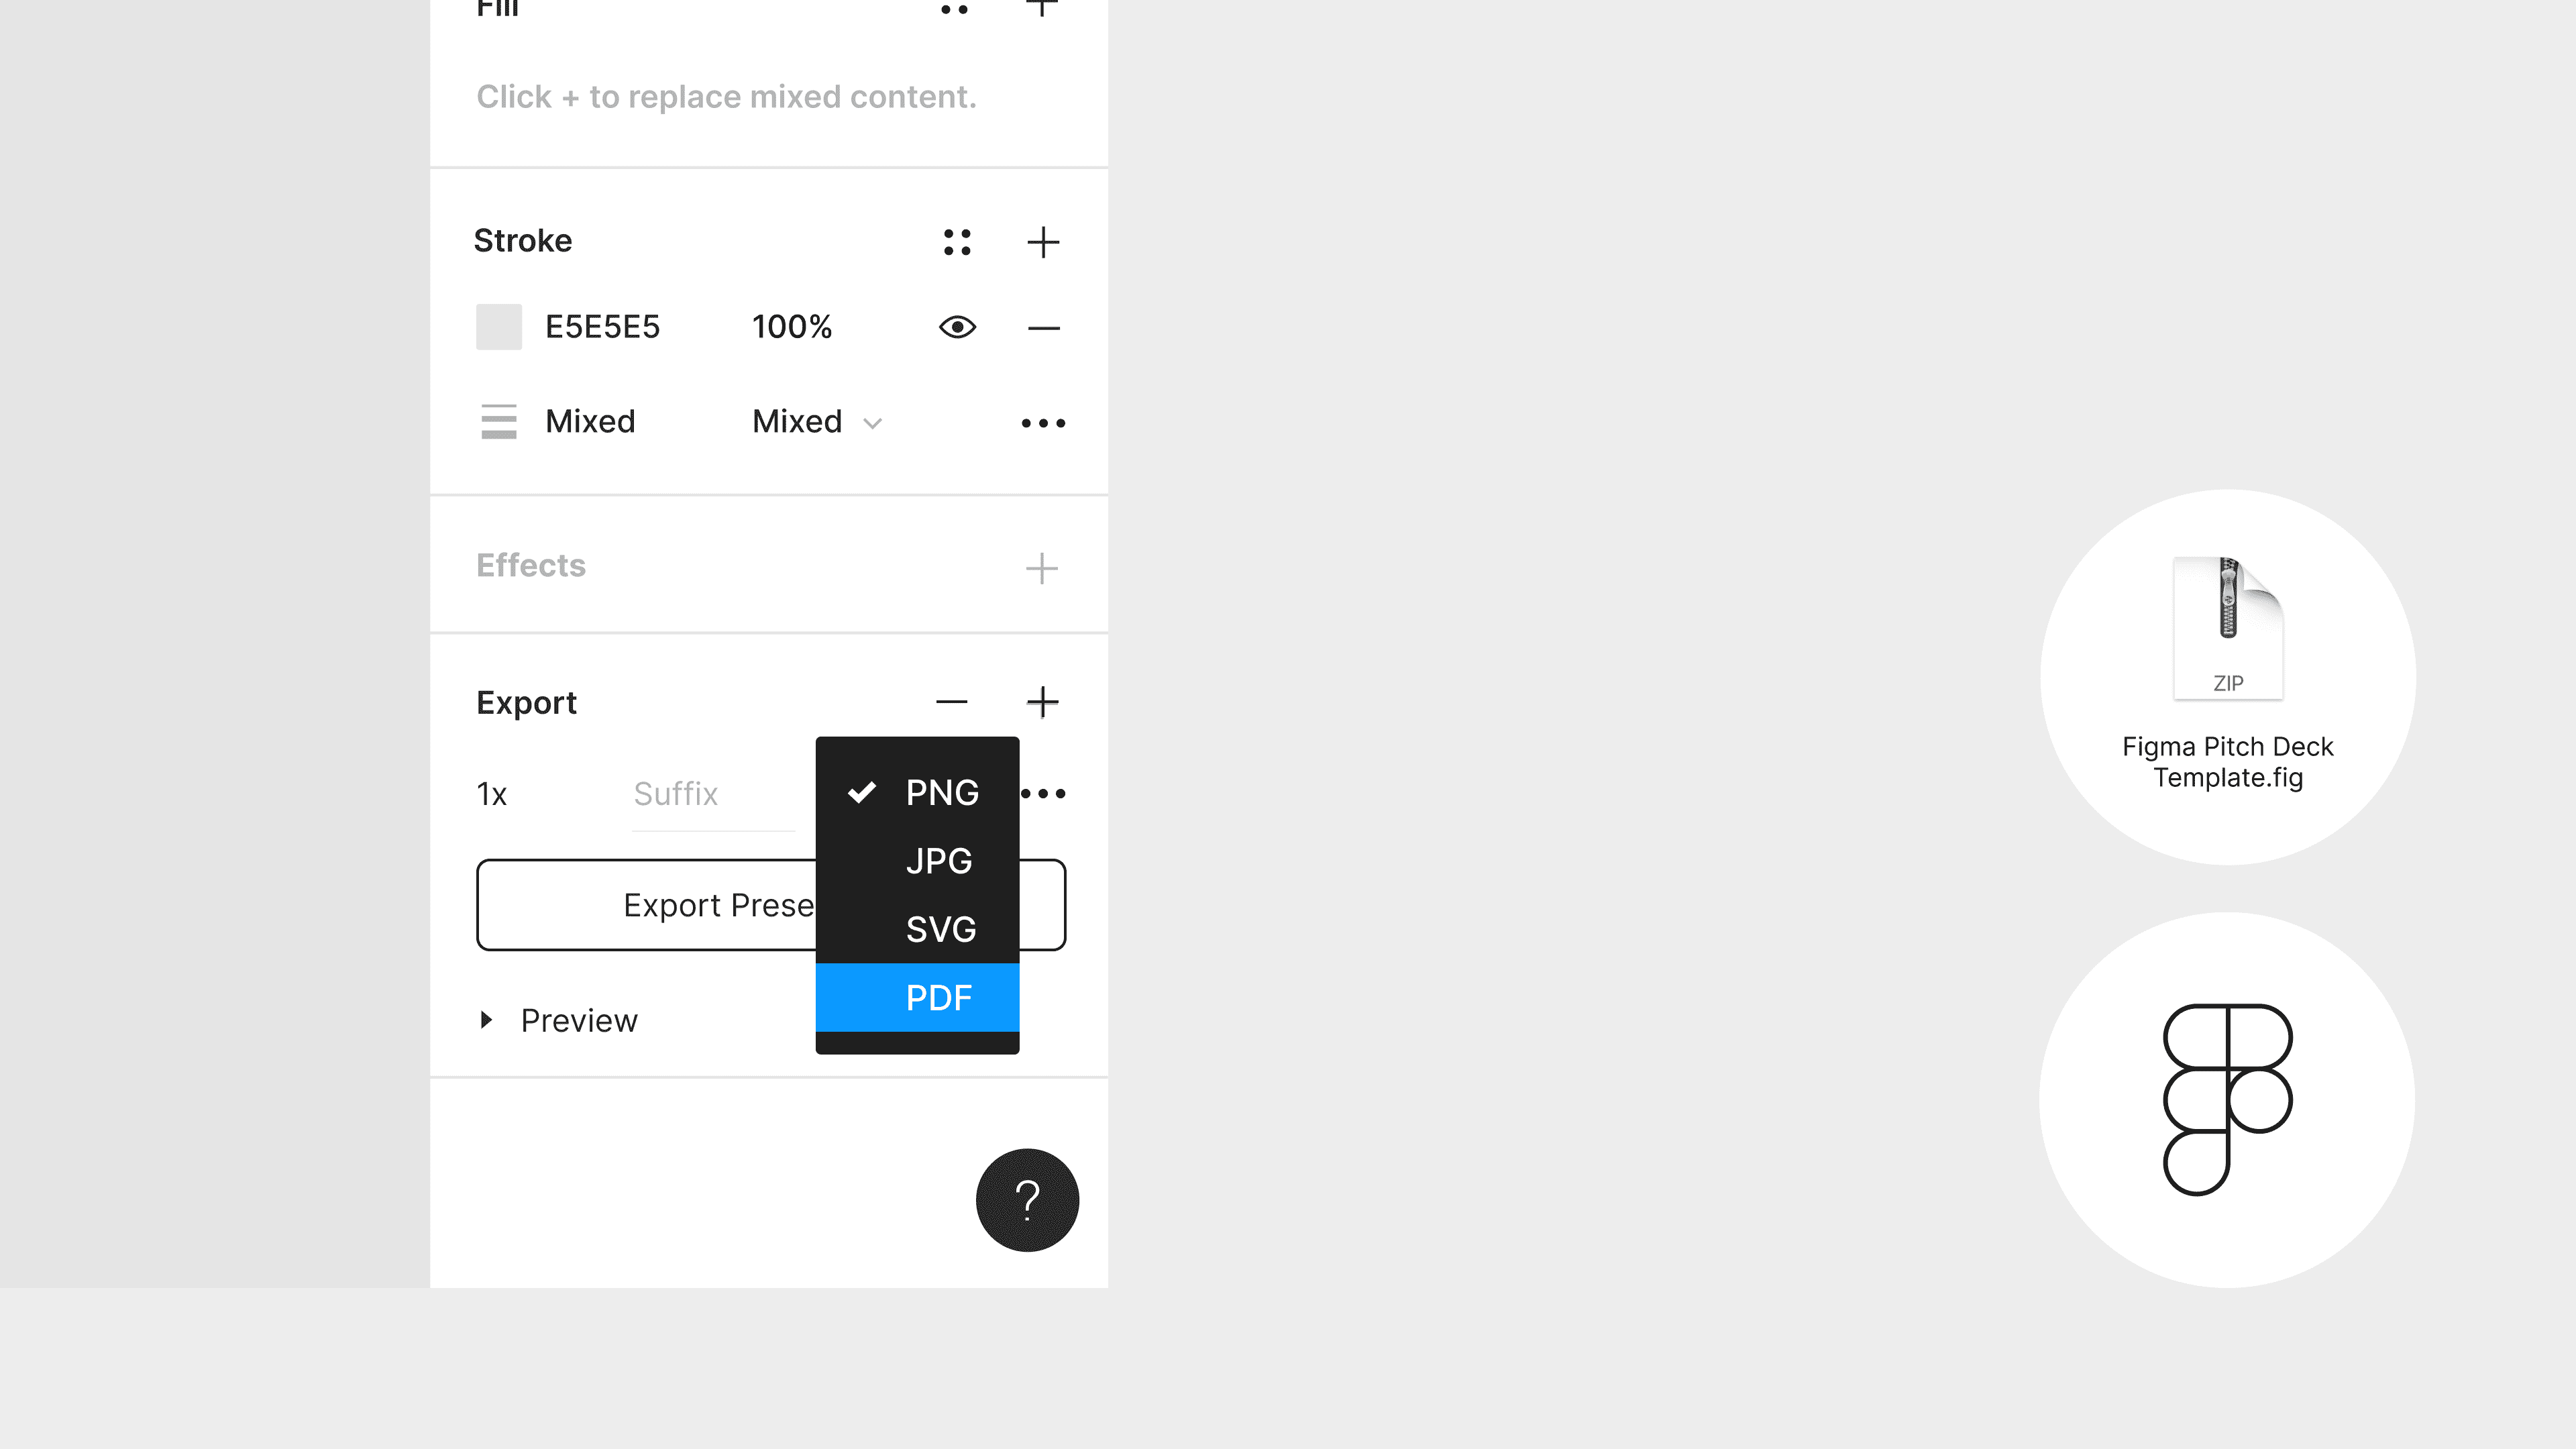2576x1449 pixels.
Task: Open advanced stroke options ellipsis
Action: 1043,423
